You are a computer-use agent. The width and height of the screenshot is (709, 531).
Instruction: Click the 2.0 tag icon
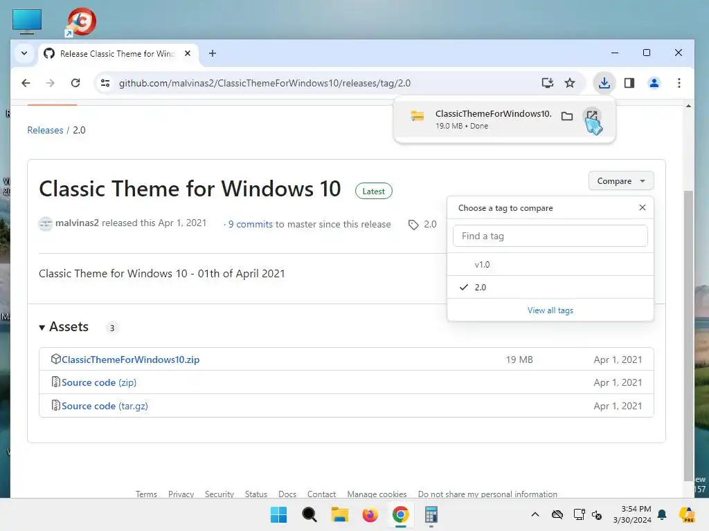click(413, 225)
